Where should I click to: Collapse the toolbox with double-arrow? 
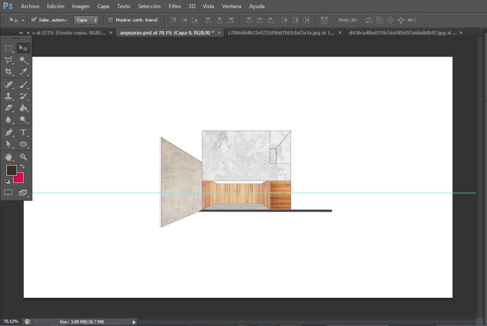pyautogui.click(x=21, y=33)
